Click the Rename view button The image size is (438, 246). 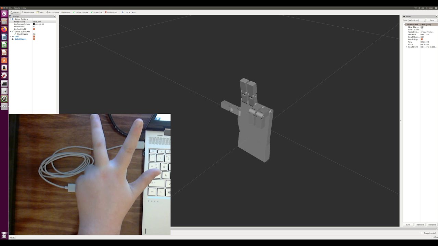click(432, 224)
